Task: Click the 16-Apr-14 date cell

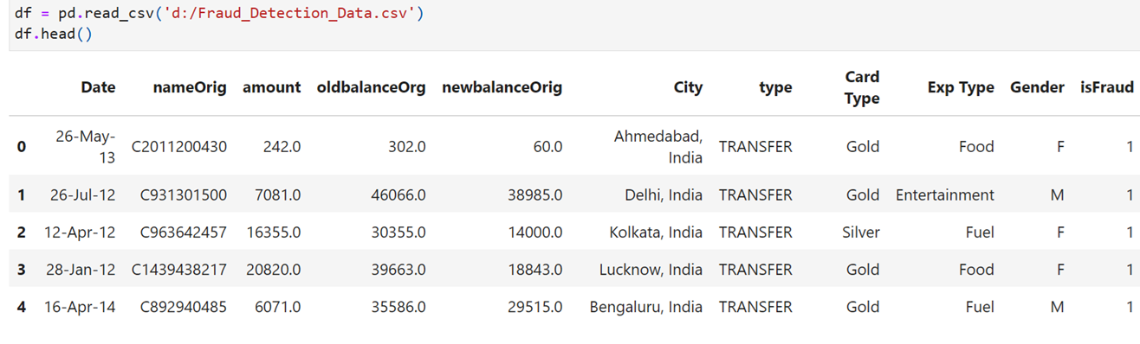Action: (x=80, y=307)
